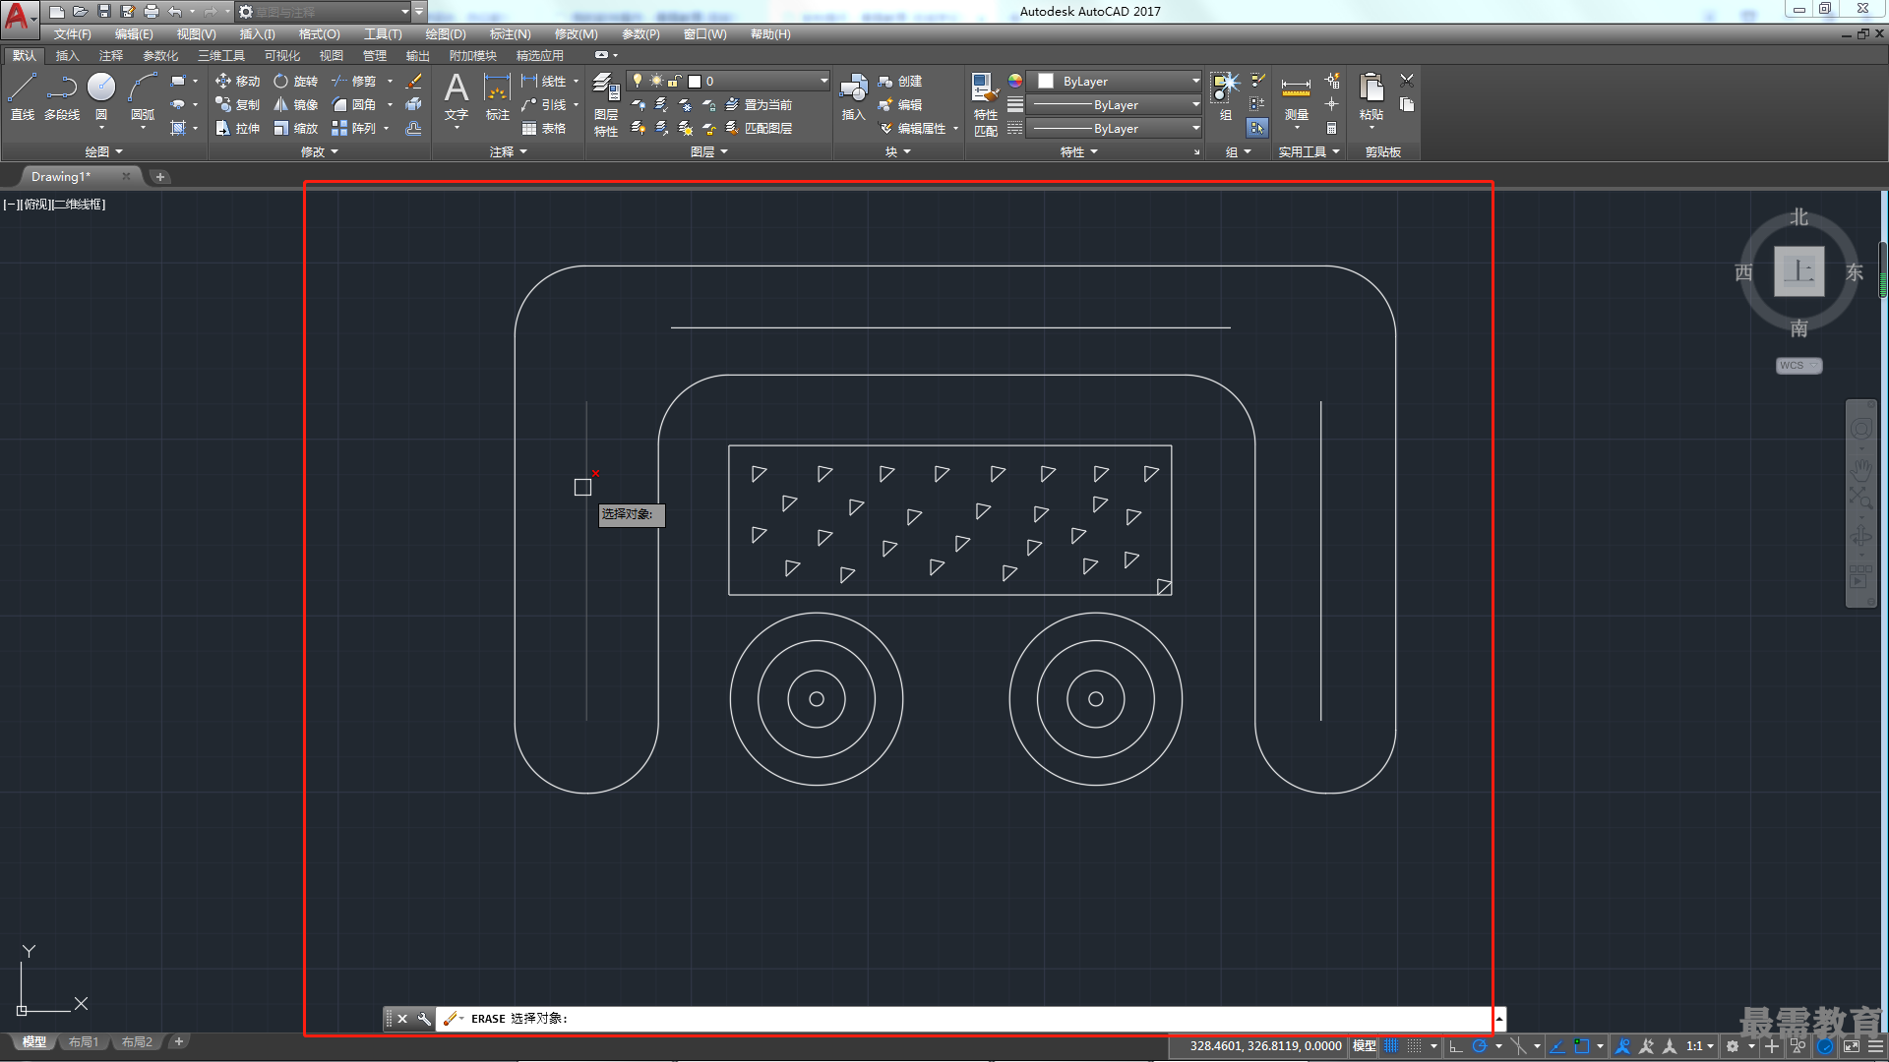Switch to the Insert (插入) ribbon tab
Image resolution: width=1889 pixels, height=1062 pixels.
[x=67, y=55]
